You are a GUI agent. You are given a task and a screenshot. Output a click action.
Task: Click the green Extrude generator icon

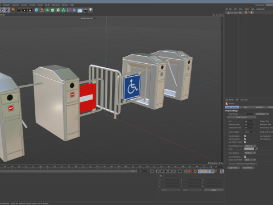53,10
